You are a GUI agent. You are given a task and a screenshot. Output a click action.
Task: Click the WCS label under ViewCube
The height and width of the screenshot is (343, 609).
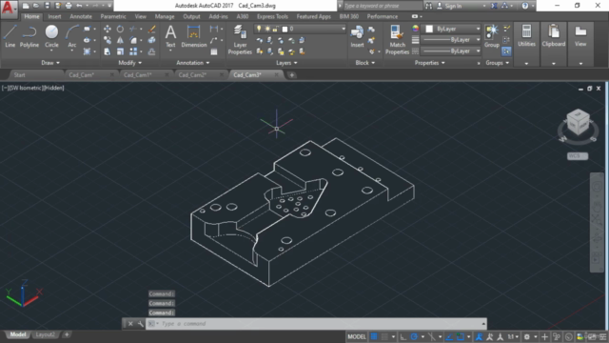click(x=578, y=156)
